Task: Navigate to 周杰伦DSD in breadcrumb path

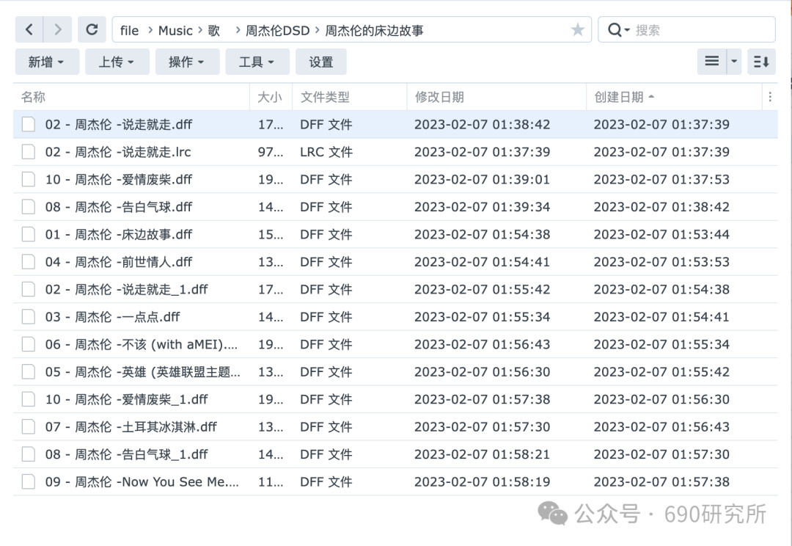Action: pyautogui.click(x=277, y=31)
